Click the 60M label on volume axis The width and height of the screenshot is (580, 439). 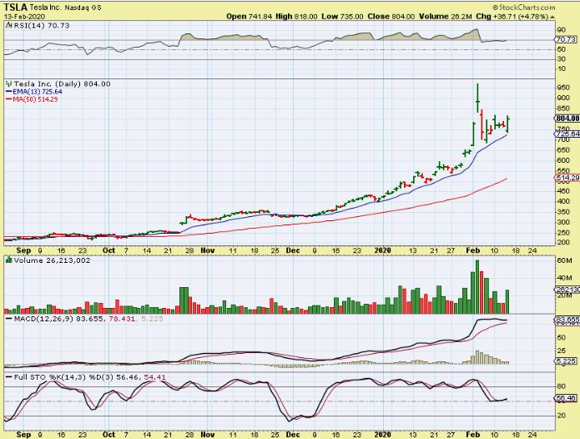[x=564, y=260]
